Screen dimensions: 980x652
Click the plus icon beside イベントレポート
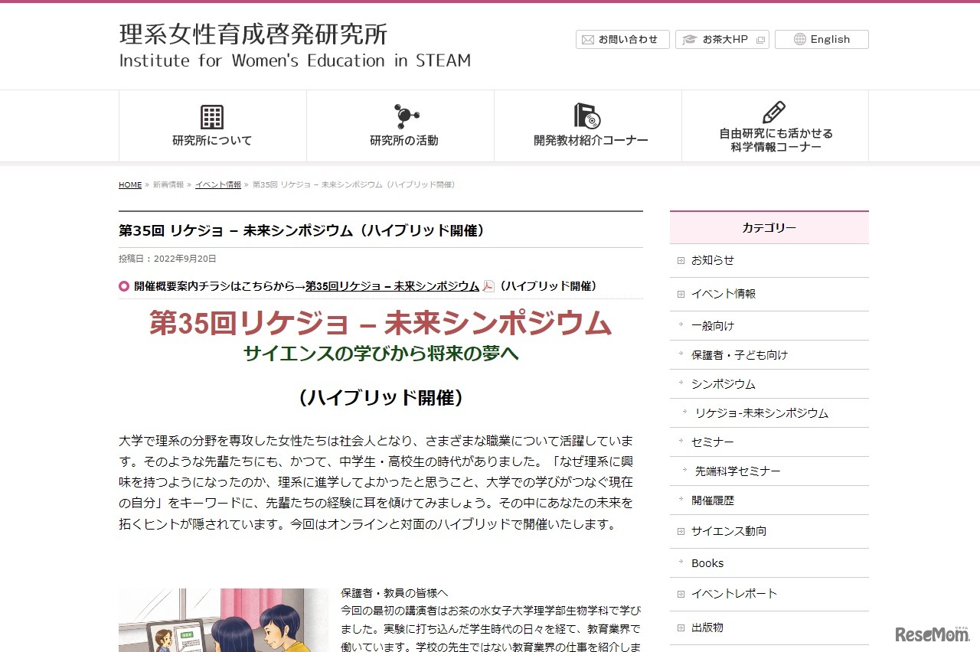coord(681,595)
